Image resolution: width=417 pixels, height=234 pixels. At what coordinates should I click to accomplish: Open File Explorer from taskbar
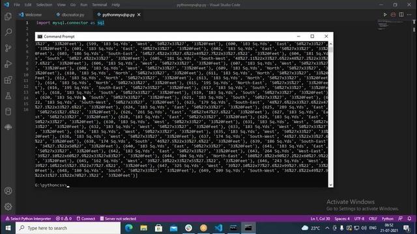pos(143,228)
